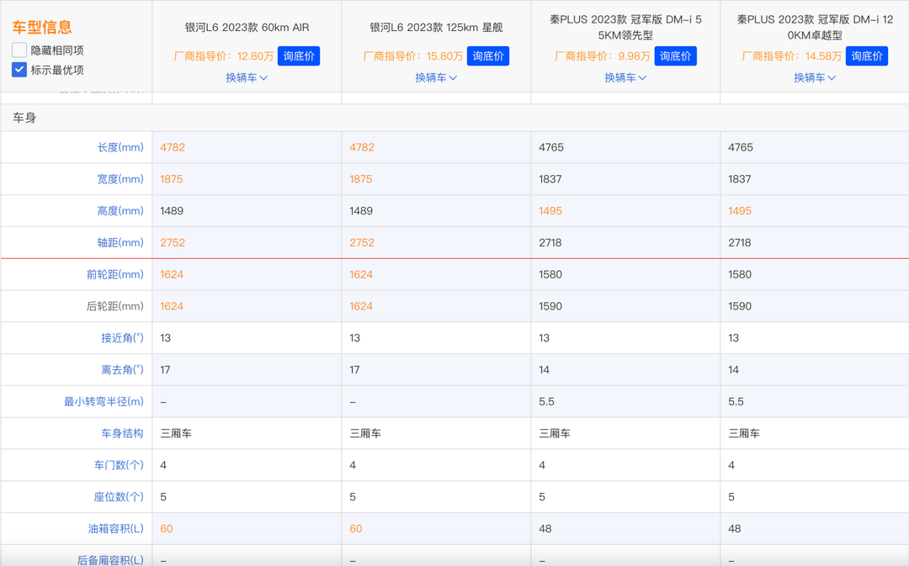
Task: Select wheelbase 2718 in 秦PLUS 120KM卓越型 column
Action: tap(740, 243)
